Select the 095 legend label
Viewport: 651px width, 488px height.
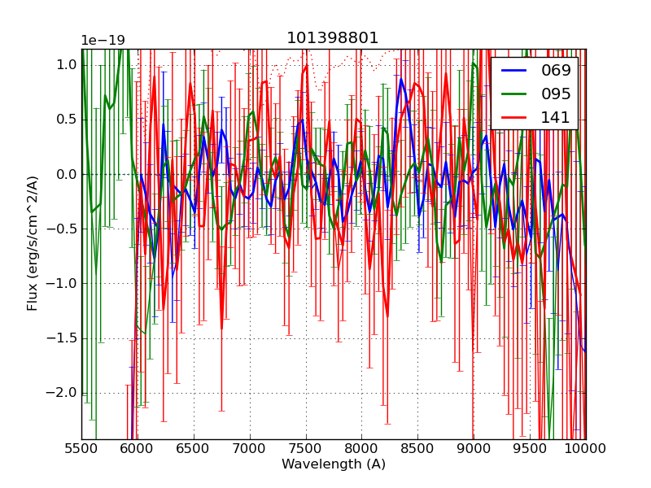556,94
